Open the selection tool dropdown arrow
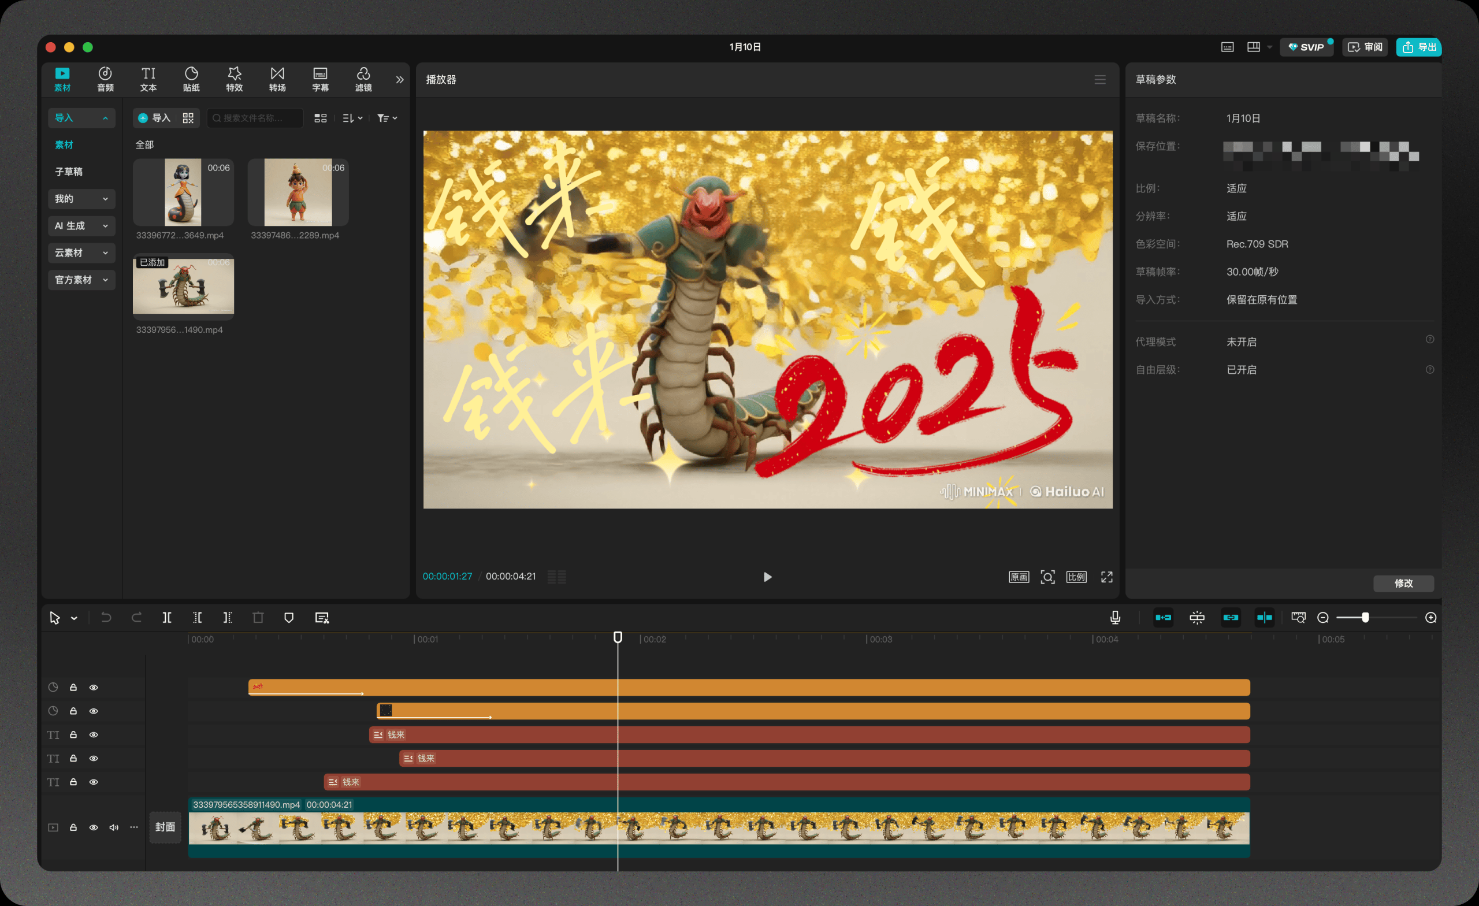The image size is (1479, 906). tap(74, 618)
